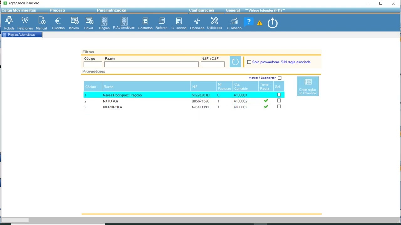Toggle Marcar / Desmarcar checkbox
Image resolution: width=401 pixels, height=225 pixels.
(279, 78)
